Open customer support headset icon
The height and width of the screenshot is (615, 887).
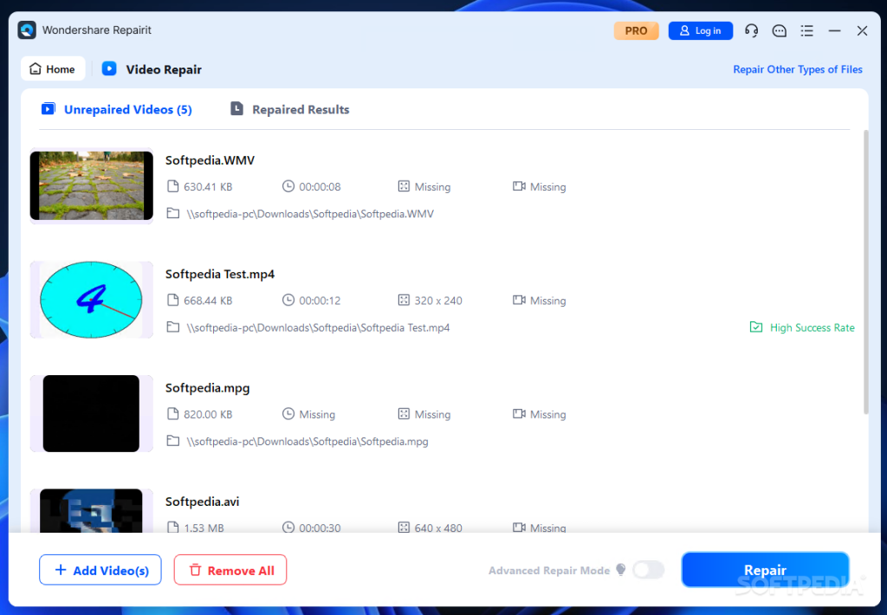(751, 30)
